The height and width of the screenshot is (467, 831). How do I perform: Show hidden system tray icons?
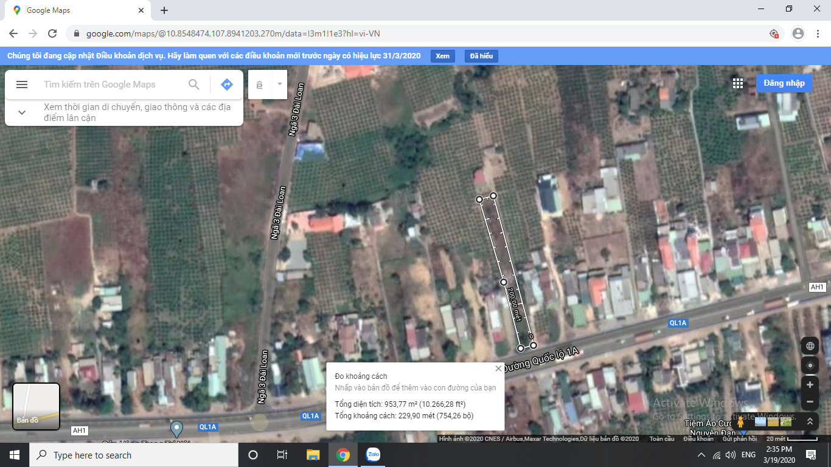coord(701,455)
